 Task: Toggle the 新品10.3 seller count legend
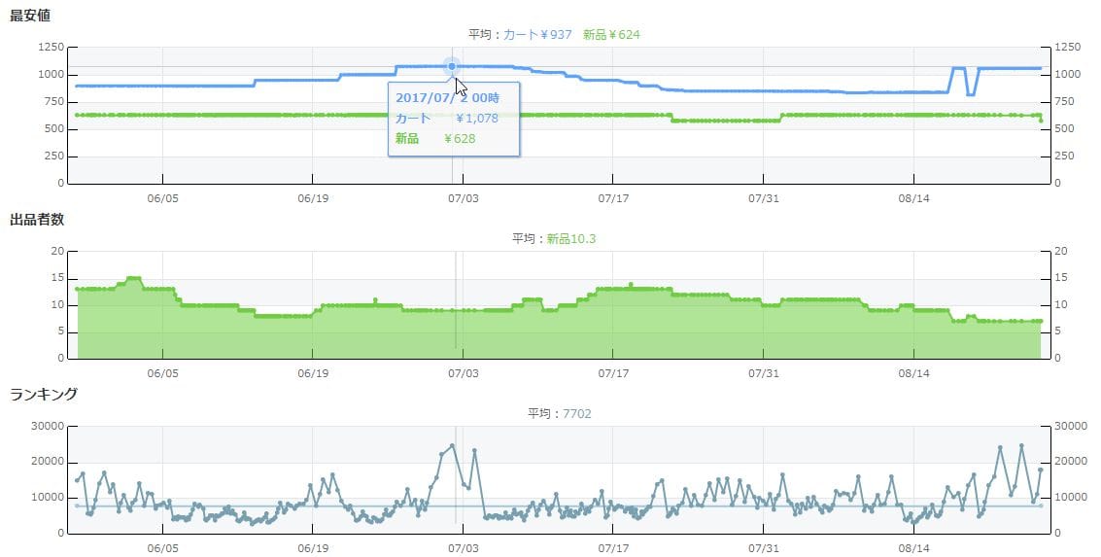[571, 238]
